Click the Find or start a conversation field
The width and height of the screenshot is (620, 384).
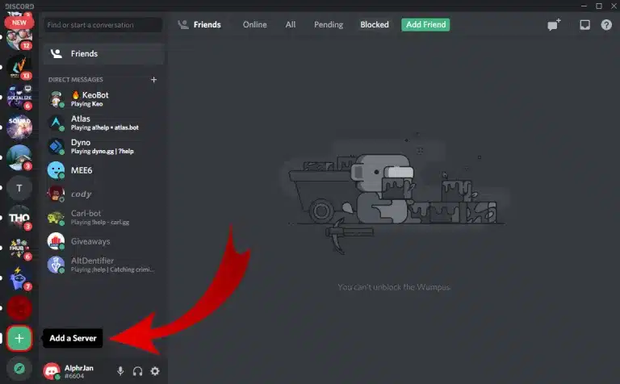[x=103, y=25]
